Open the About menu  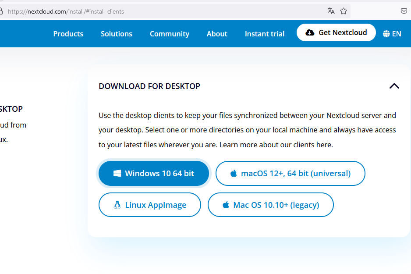[x=217, y=34]
